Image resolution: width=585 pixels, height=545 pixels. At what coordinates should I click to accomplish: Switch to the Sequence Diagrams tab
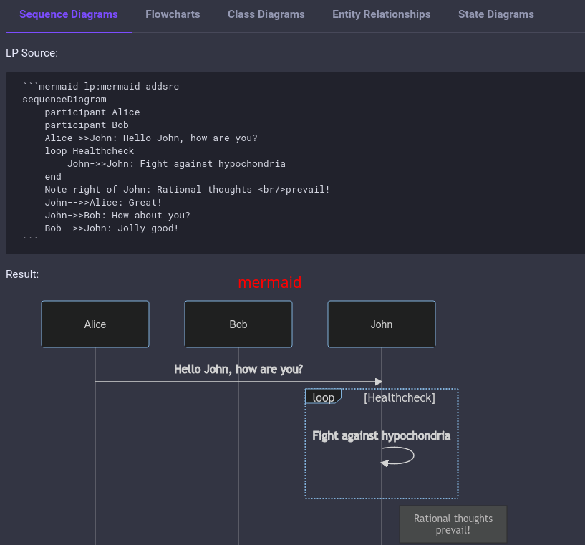69,14
